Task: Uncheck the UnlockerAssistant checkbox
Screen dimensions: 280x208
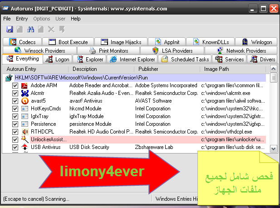Action: coord(15,139)
